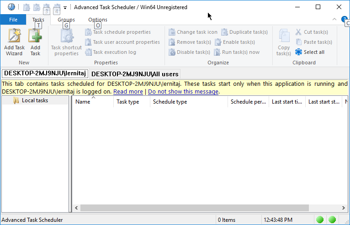350x225 pixels.
Task: Switch to the Groups ribbon tab
Action: (66, 20)
